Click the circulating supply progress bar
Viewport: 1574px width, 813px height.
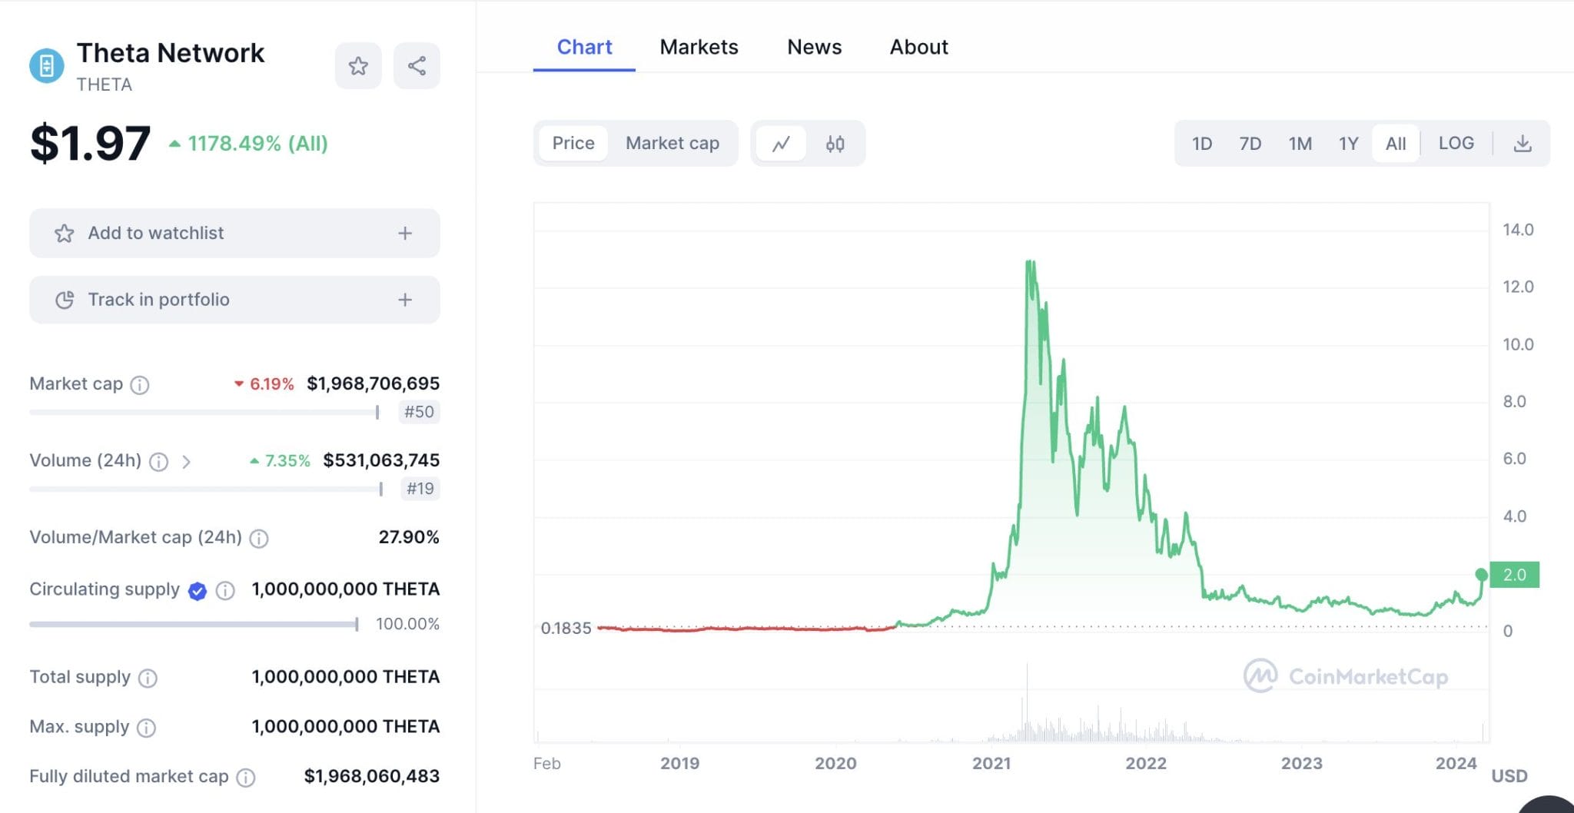192,623
